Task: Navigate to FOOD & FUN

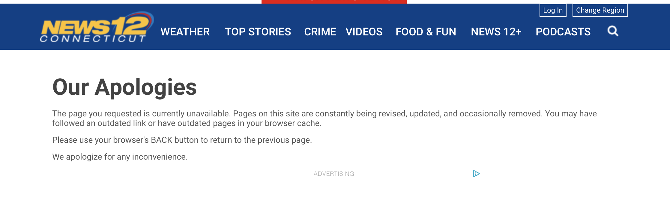Action: [x=426, y=32]
